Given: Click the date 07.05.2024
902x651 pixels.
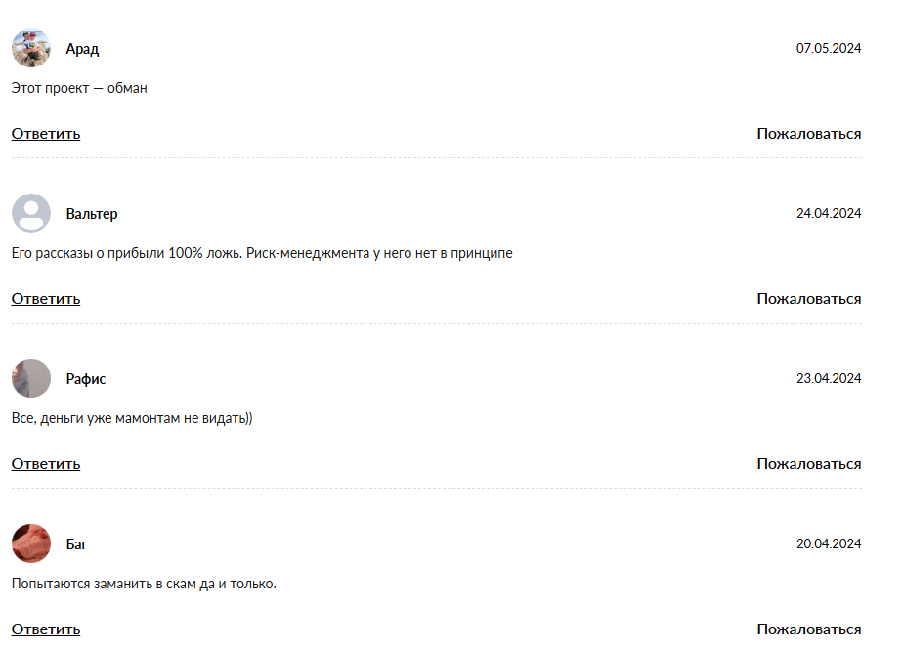Looking at the screenshot, I should pos(829,48).
